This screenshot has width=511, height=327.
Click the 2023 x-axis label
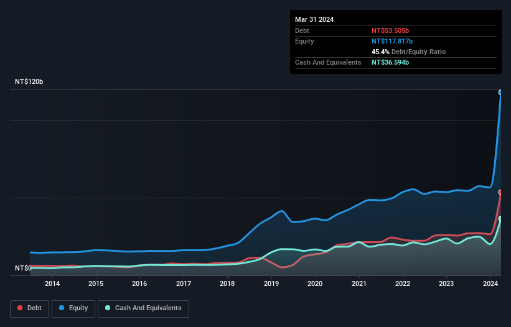[x=446, y=283]
